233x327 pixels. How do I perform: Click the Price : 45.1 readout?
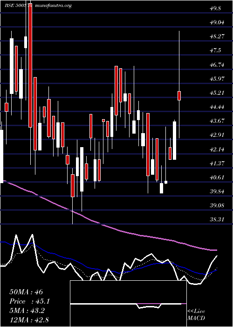[29, 301]
